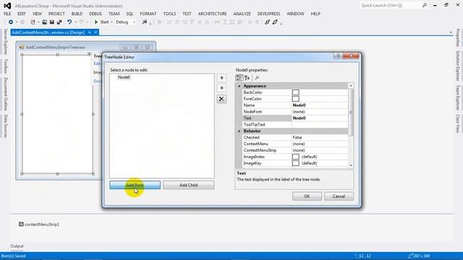Viewport: 463px width, 260px height.
Task: Click the Open File toolbar icon
Action: [x=44, y=22]
